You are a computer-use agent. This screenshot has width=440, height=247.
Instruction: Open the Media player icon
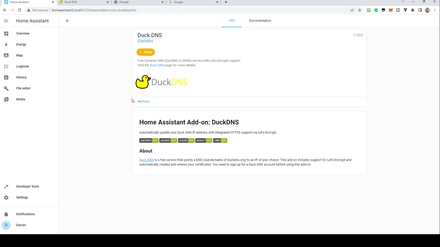(6, 99)
